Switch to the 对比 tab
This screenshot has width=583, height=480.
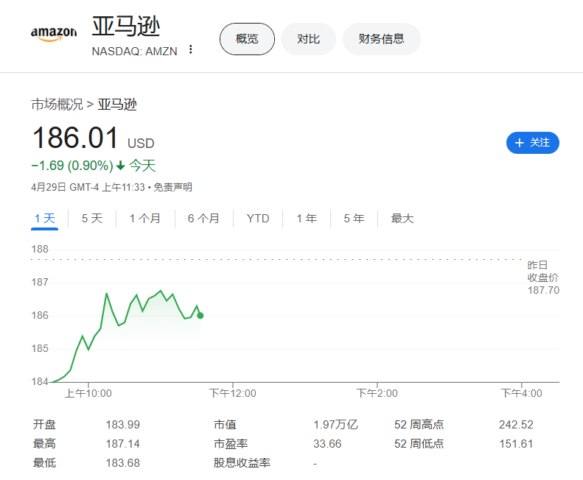pyautogui.click(x=308, y=39)
